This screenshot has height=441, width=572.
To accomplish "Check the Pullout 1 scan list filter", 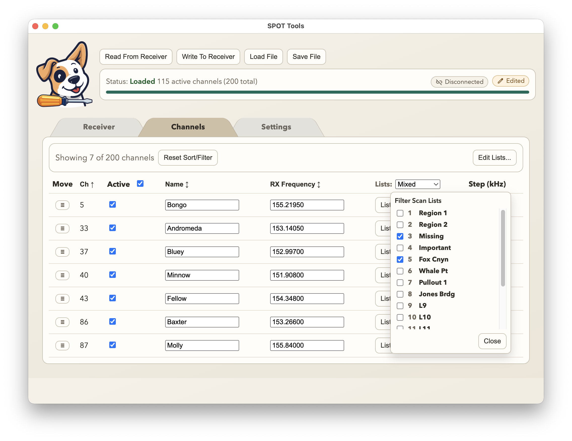I will coord(400,283).
